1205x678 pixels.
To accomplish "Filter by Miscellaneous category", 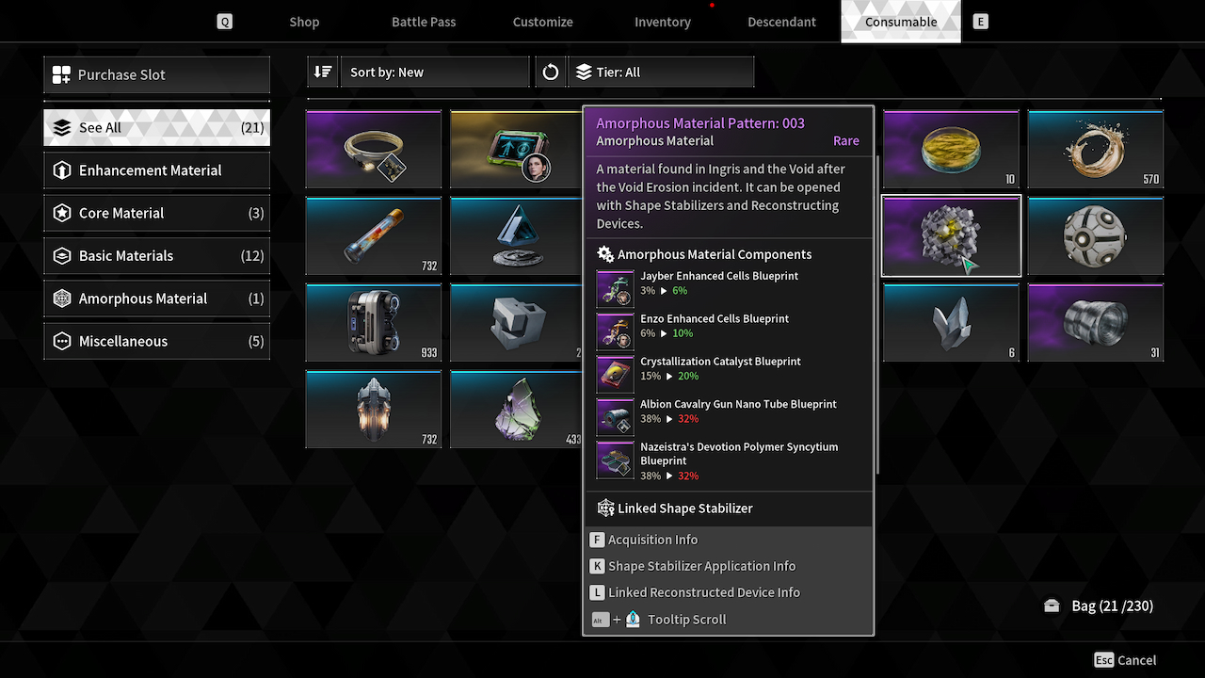I will point(156,341).
